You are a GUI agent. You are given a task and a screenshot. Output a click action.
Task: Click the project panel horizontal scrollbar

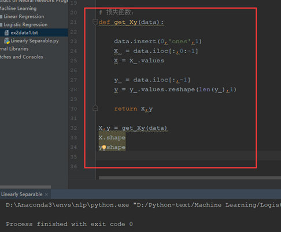[x=25, y=187]
